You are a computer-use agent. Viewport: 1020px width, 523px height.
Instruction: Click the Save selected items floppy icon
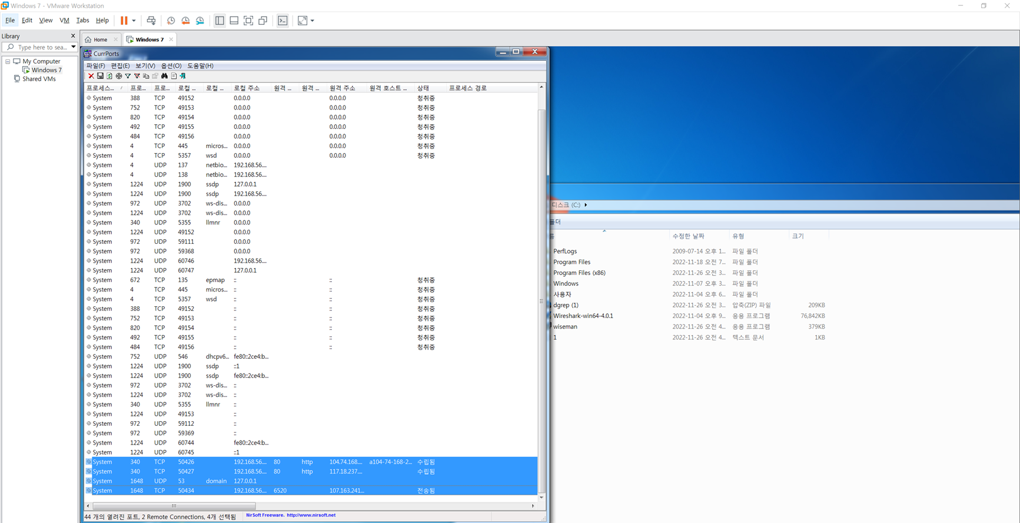(x=100, y=76)
